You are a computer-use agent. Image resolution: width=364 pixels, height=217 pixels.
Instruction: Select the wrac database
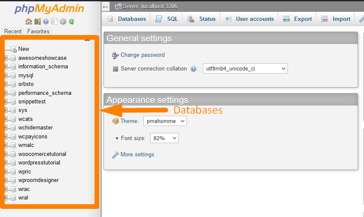point(24,189)
